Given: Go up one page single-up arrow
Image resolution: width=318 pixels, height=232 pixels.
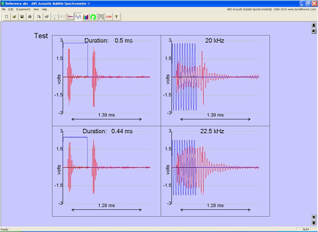Looking at the screenshot, I should 314,31.
